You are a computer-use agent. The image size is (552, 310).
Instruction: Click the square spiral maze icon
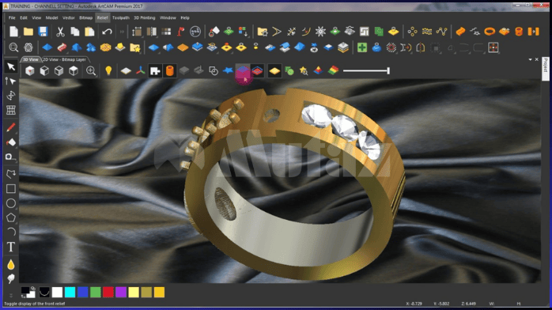click(364, 32)
